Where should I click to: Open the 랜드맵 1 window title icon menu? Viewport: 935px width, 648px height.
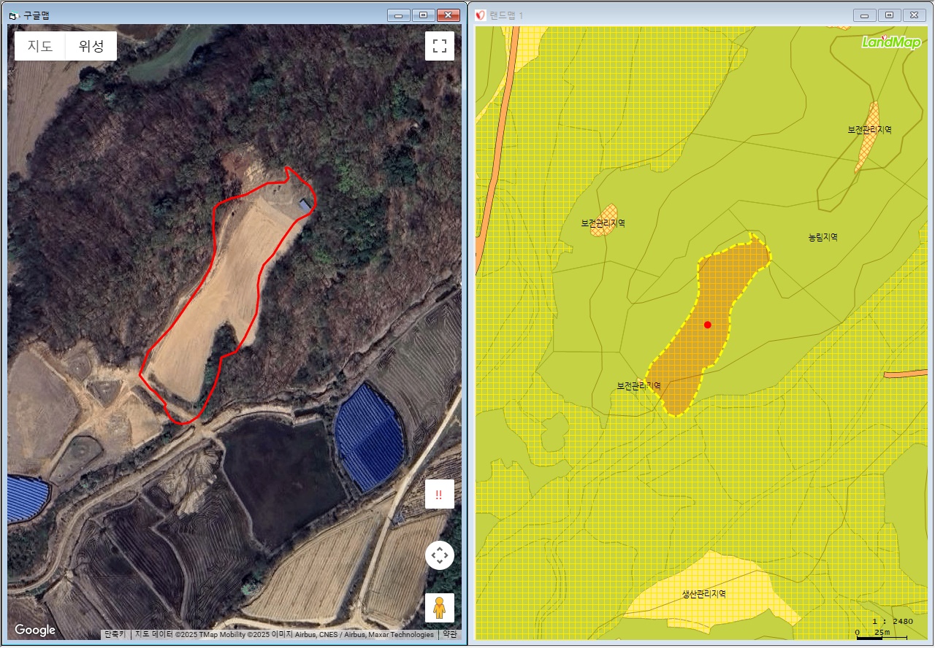[481, 15]
